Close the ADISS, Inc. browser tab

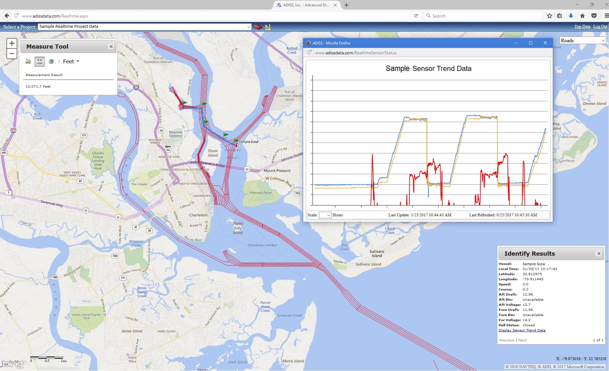[335, 5]
